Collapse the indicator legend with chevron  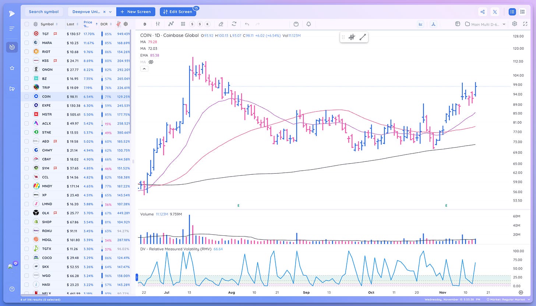[144, 69]
